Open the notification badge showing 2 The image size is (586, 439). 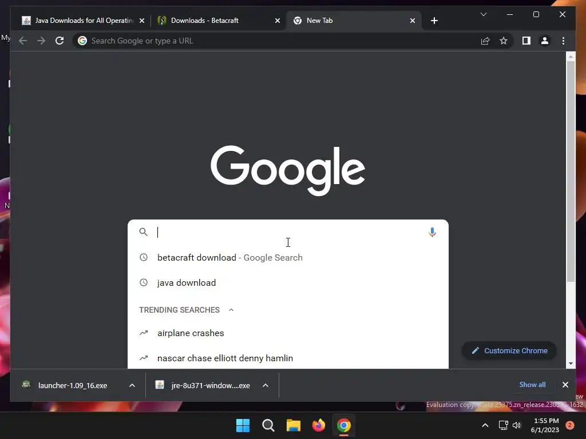(x=570, y=425)
